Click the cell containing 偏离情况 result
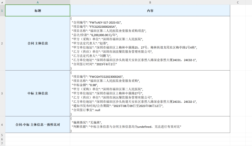Viewport: 252px width, 146px height. 150,124
